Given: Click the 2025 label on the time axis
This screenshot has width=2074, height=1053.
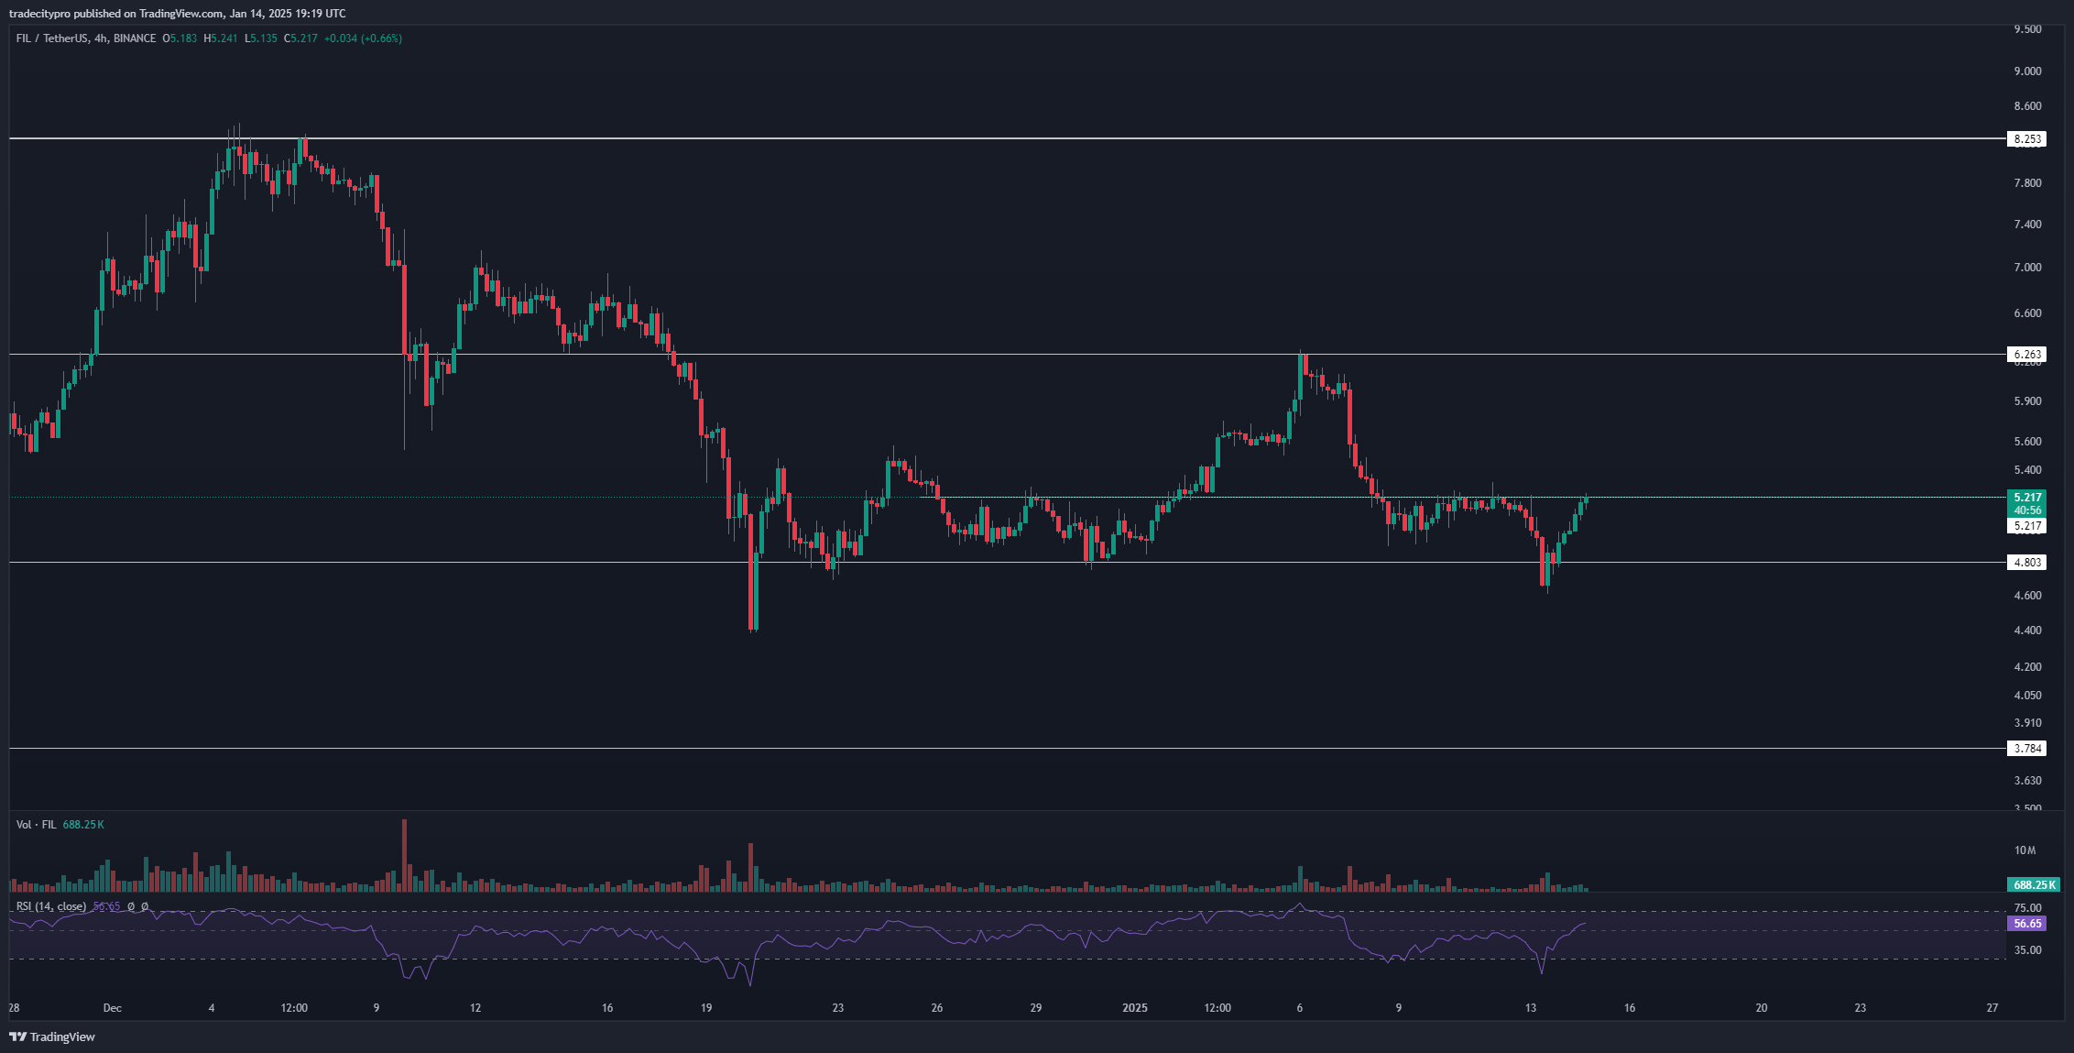Looking at the screenshot, I should coord(1135,1008).
